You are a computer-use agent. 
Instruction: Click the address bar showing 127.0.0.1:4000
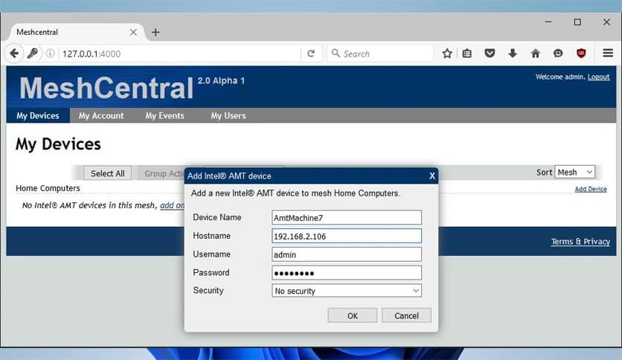[179, 54]
